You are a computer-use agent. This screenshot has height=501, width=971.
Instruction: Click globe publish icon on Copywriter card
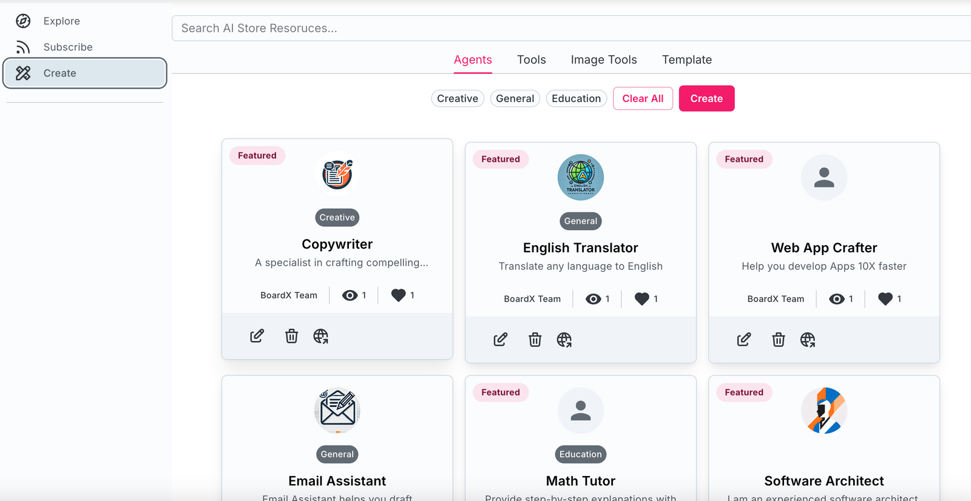[321, 336]
